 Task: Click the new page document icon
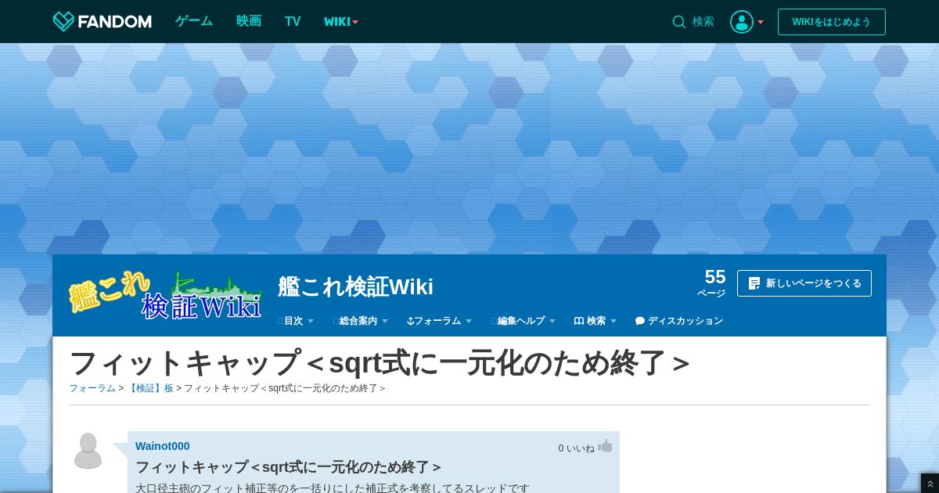(754, 283)
